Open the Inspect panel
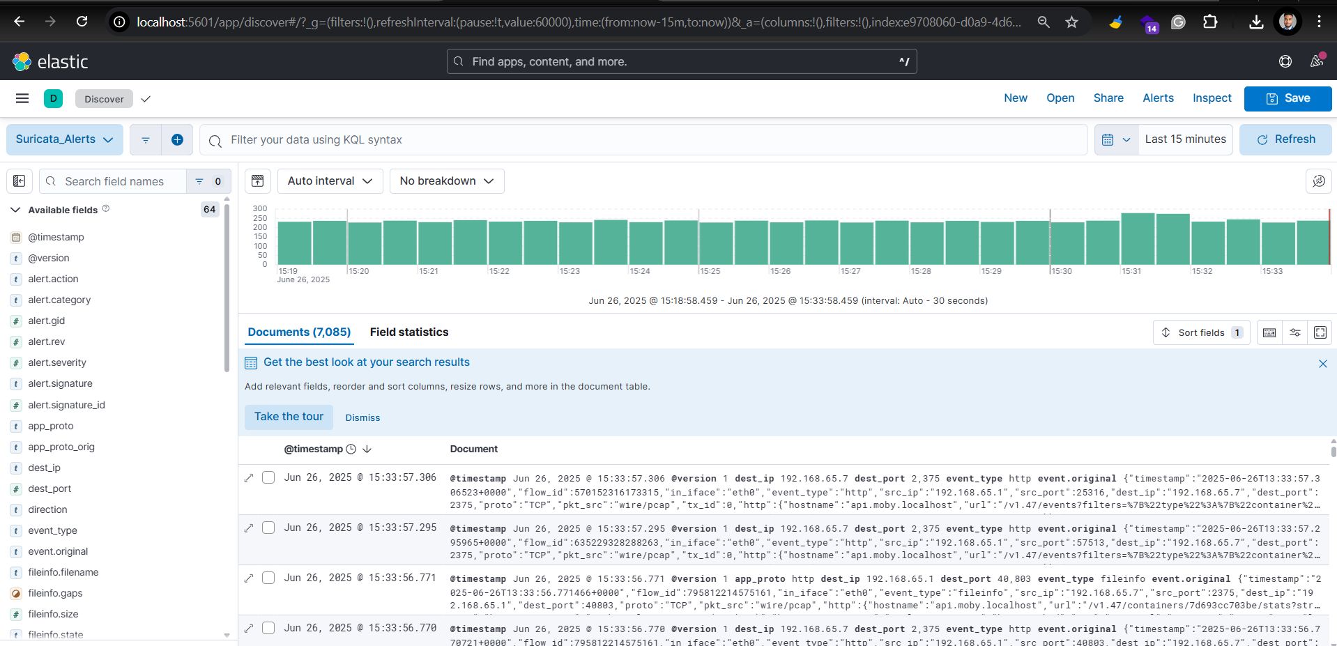 (1212, 98)
